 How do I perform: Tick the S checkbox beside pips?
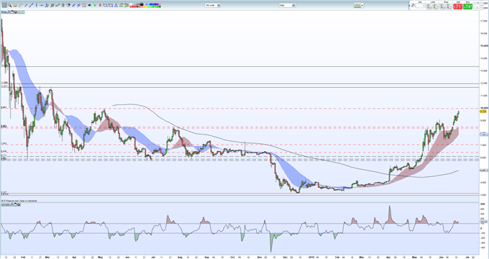pyautogui.click(x=475, y=3)
